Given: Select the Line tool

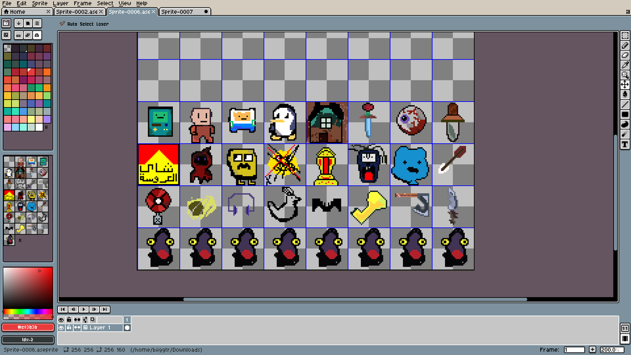Looking at the screenshot, I should pos(625,104).
